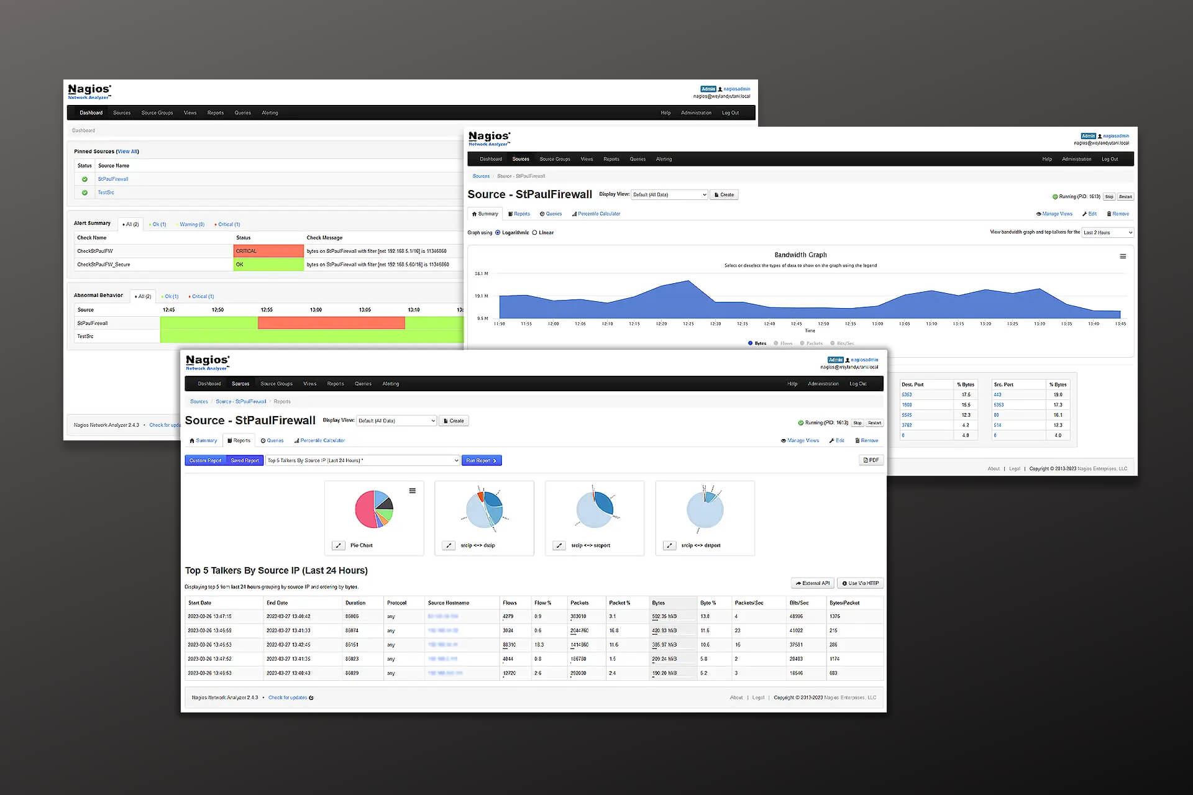Click the Admin badge in the Reports window
Screen dimensions: 1193x795
pyautogui.click(x=835, y=360)
